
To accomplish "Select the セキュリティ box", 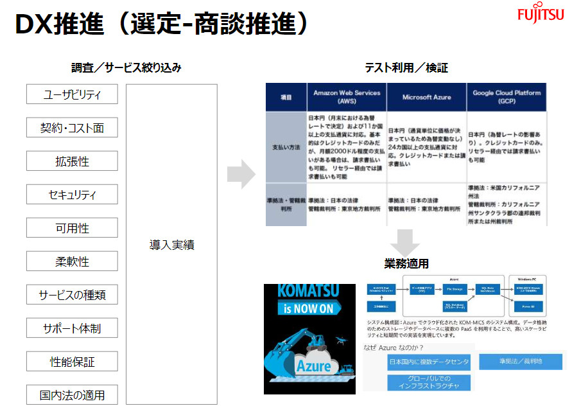I will click(x=73, y=194).
